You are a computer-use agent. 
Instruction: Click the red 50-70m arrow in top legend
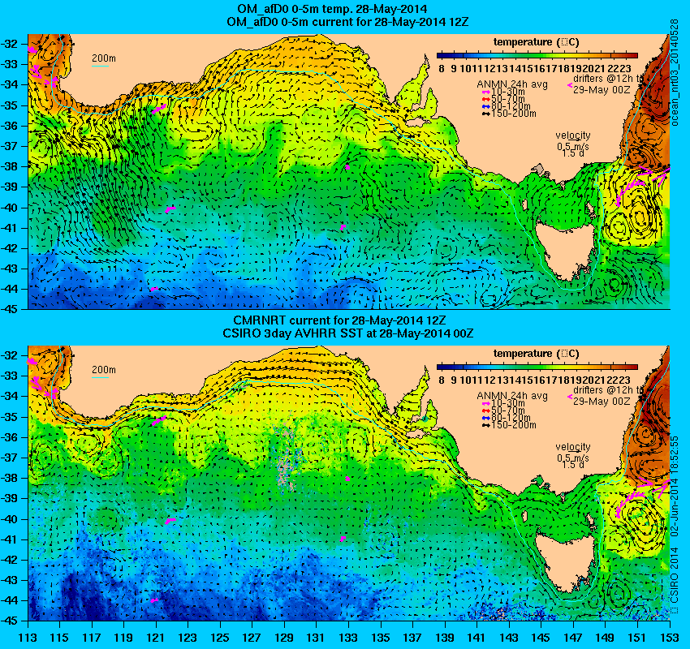(486, 99)
